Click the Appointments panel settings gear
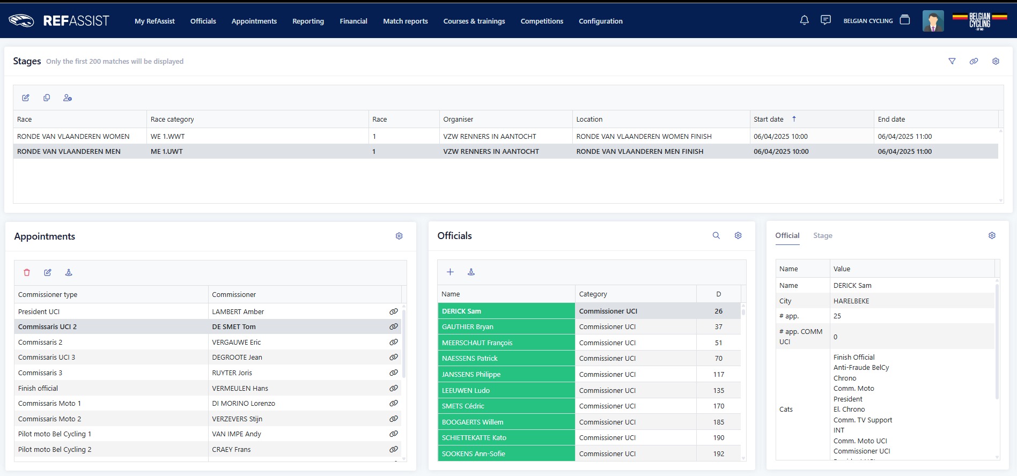This screenshot has height=476, width=1017. (399, 236)
